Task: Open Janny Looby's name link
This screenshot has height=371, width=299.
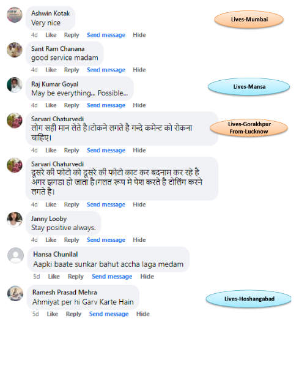Action: (x=49, y=219)
